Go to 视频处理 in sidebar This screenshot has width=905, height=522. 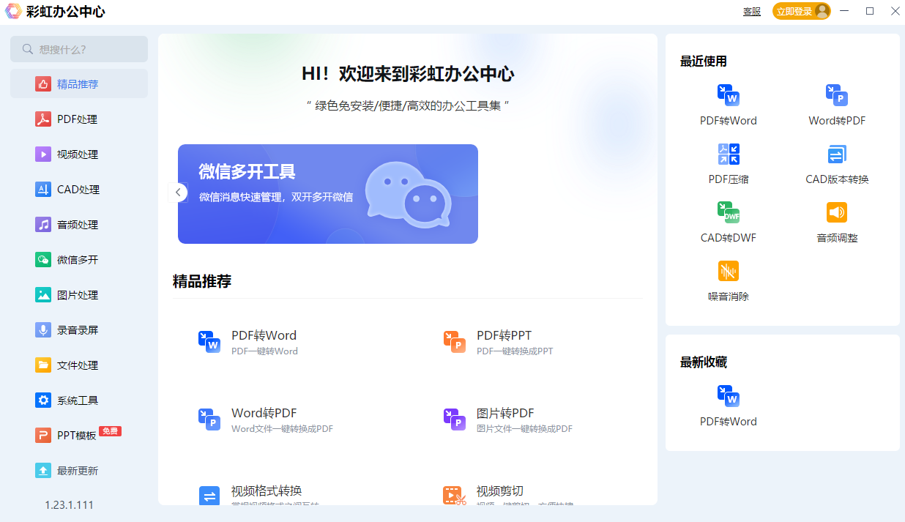(78, 154)
